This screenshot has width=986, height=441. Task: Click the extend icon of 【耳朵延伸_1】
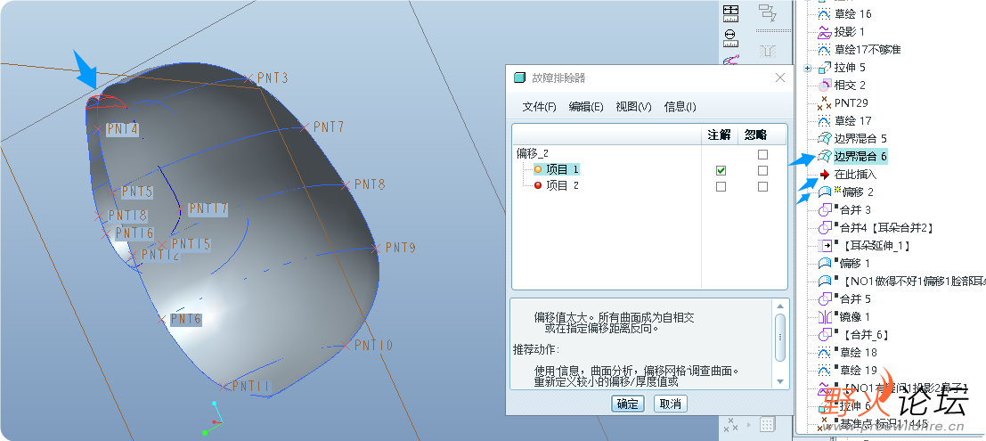click(825, 245)
